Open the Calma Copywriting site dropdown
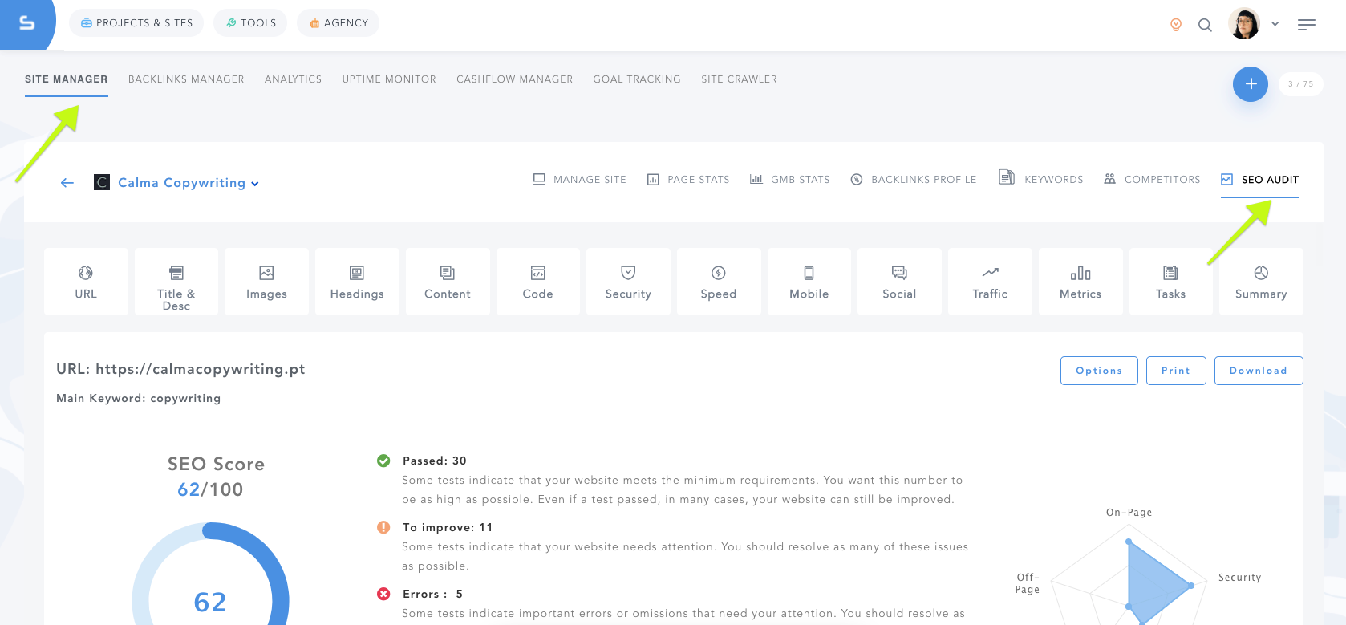Image resolution: width=1346 pixels, height=625 pixels. click(x=189, y=183)
